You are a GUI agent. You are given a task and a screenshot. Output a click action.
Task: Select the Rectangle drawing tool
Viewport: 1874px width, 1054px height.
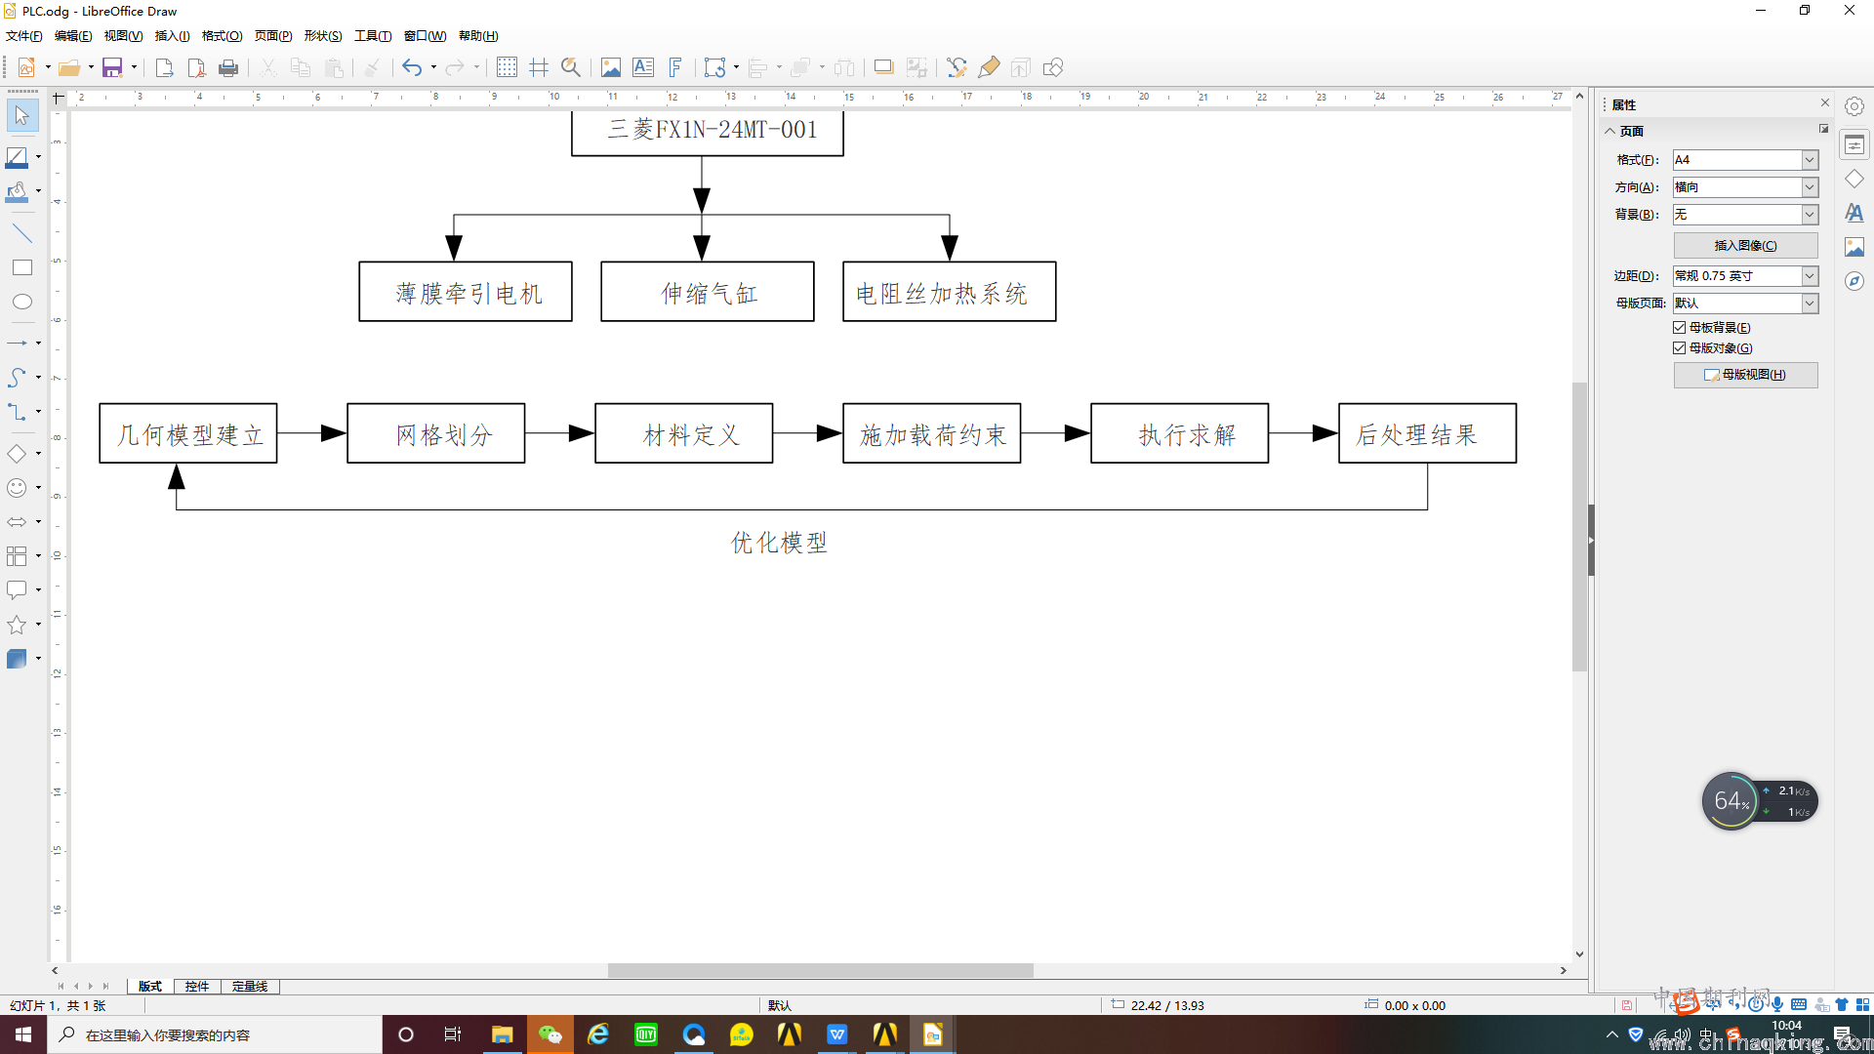[21, 267]
